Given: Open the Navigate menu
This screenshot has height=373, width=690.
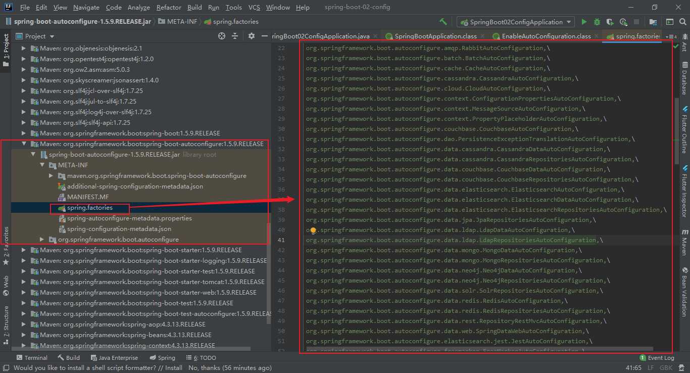Looking at the screenshot, I should pyautogui.click(x=86, y=7).
